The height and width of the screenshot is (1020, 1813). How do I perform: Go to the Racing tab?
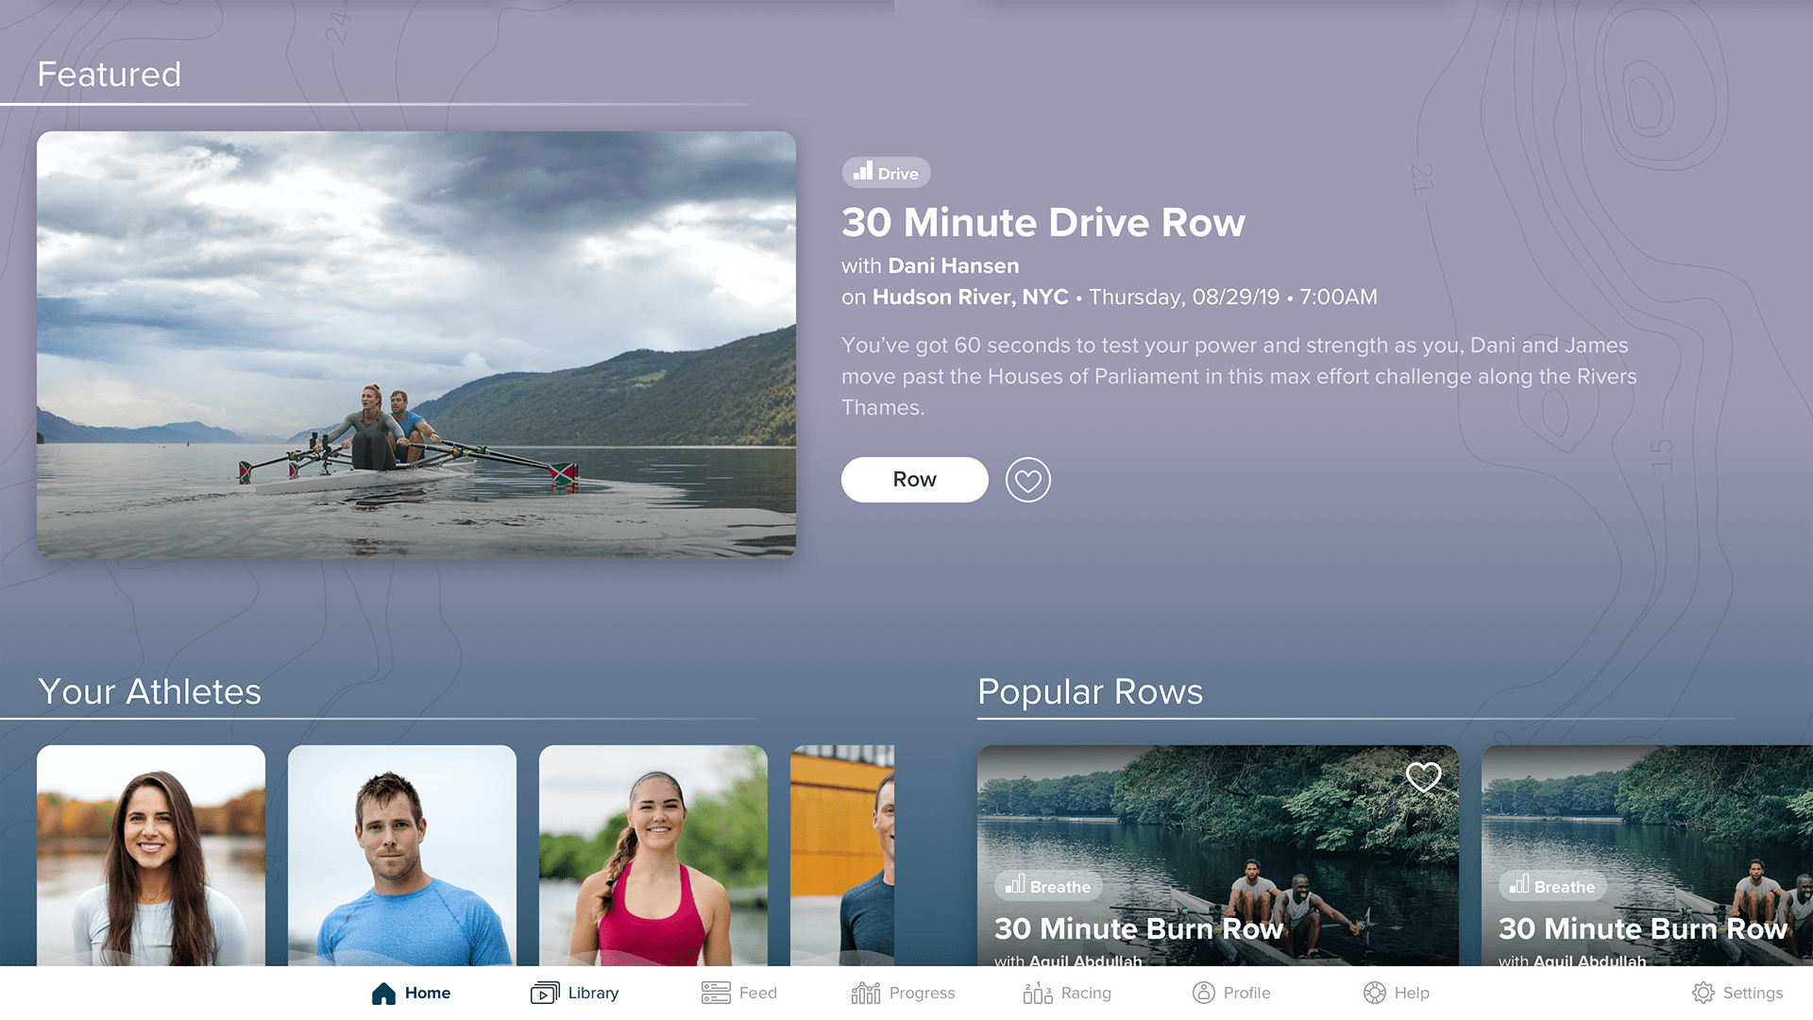pyautogui.click(x=1086, y=993)
